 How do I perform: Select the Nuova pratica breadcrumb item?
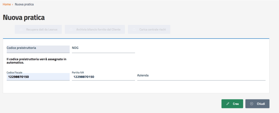tap(25, 4)
